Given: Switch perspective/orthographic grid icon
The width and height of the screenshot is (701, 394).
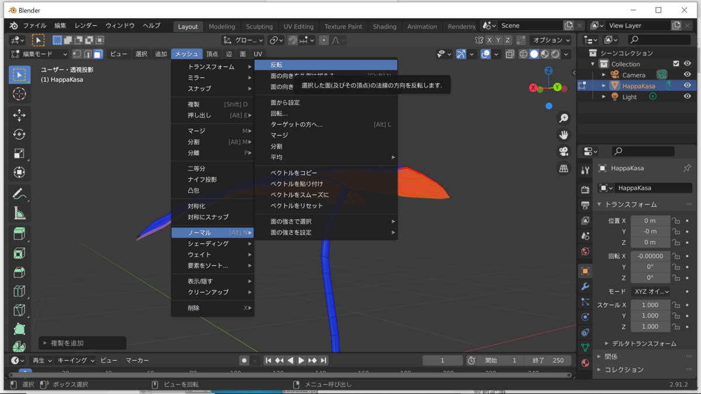Looking at the screenshot, I should tap(564, 169).
